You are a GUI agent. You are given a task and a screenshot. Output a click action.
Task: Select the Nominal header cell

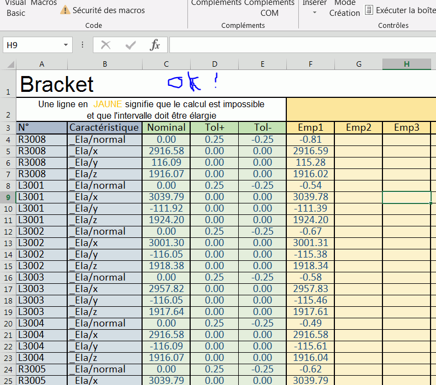166,127
